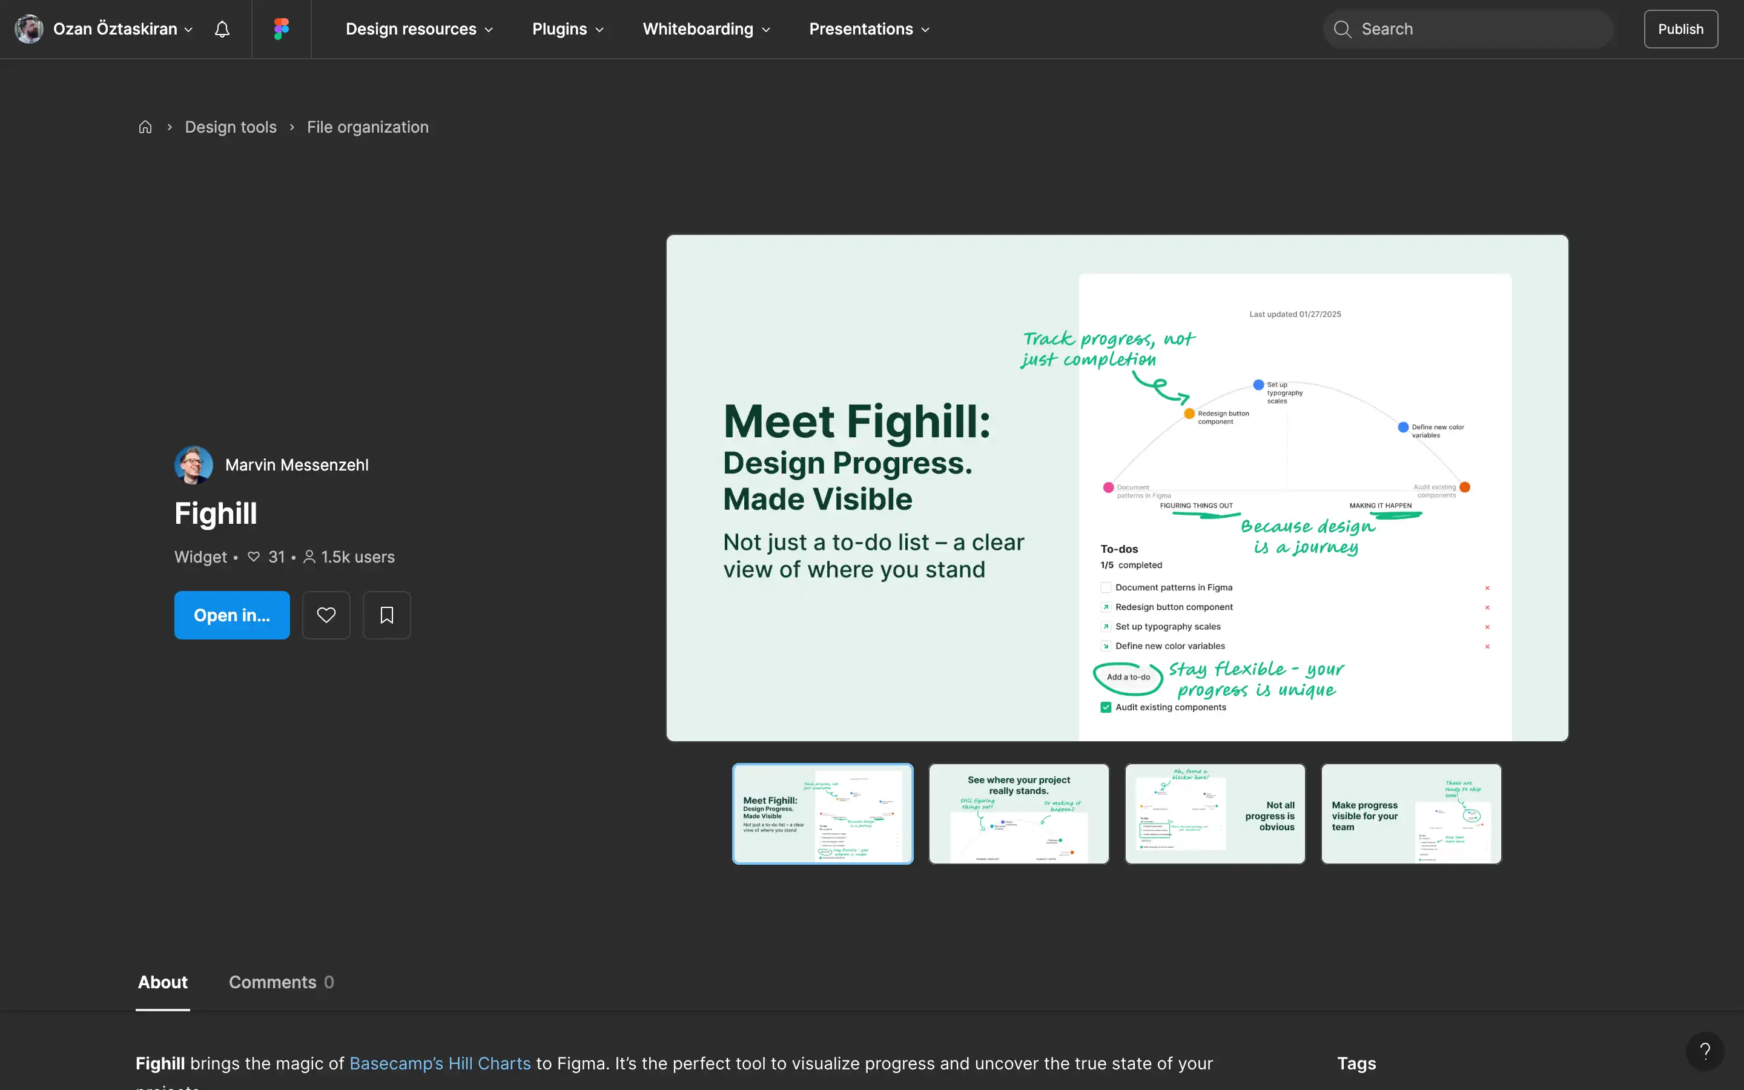Click the Figma logo icon
Viewport: 1744px width, 1090px height.
(281, 29)
